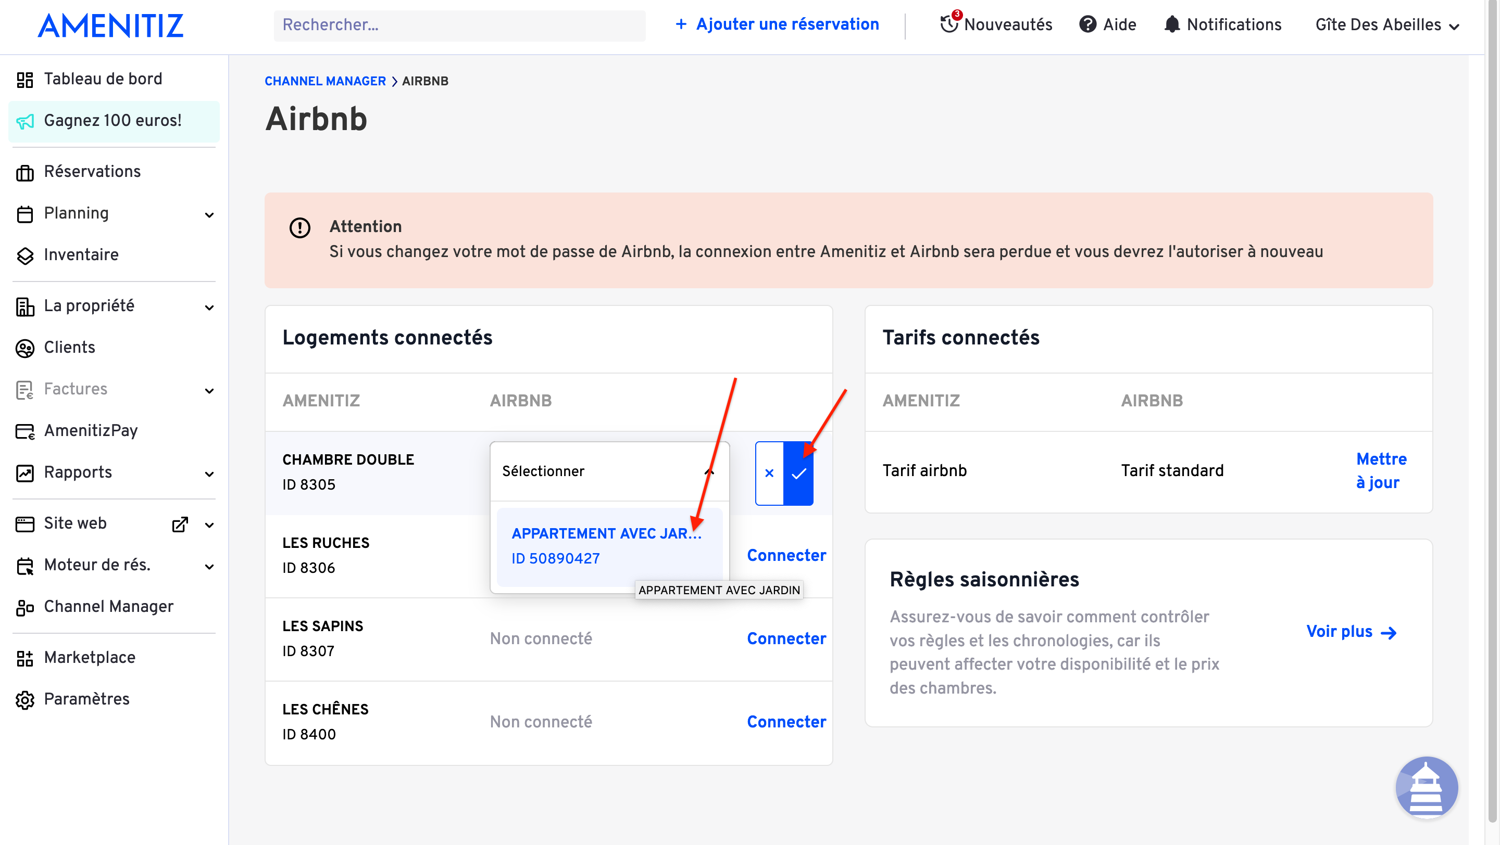Viewport: 1500px width, 845px height.
Task: Click LES CHÊNES ID 8400 text
Action: (325, 721)
